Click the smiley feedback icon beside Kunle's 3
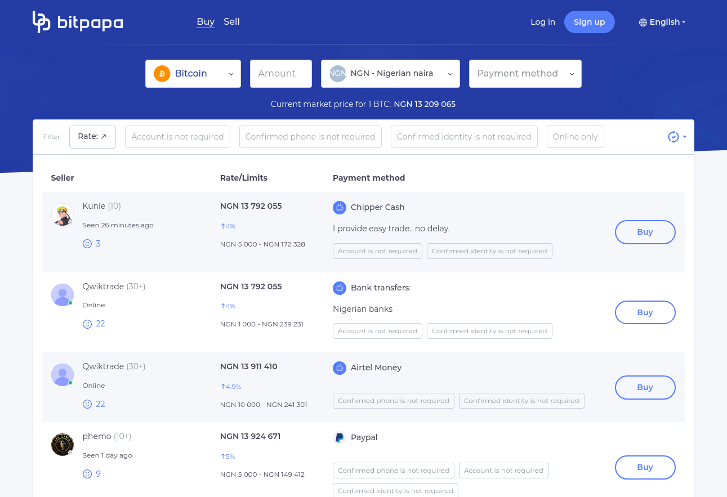The image size is (727, 497). pos(87,244)
